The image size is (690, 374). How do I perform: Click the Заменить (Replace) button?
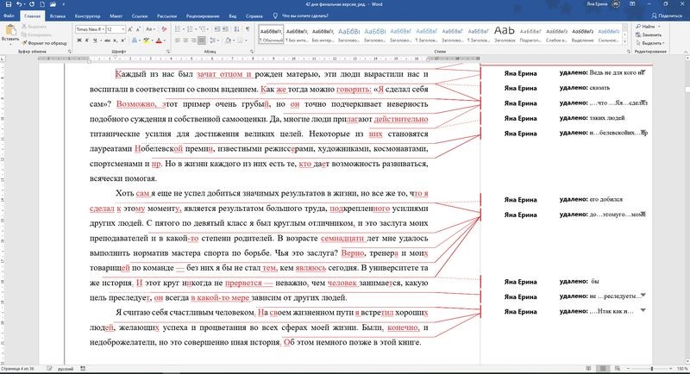click(x=649, y=34)
